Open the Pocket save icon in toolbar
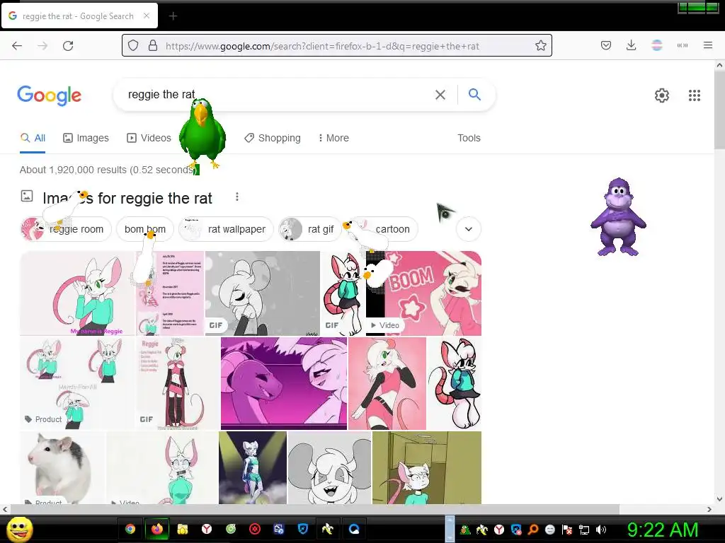 tap(606, 45)
